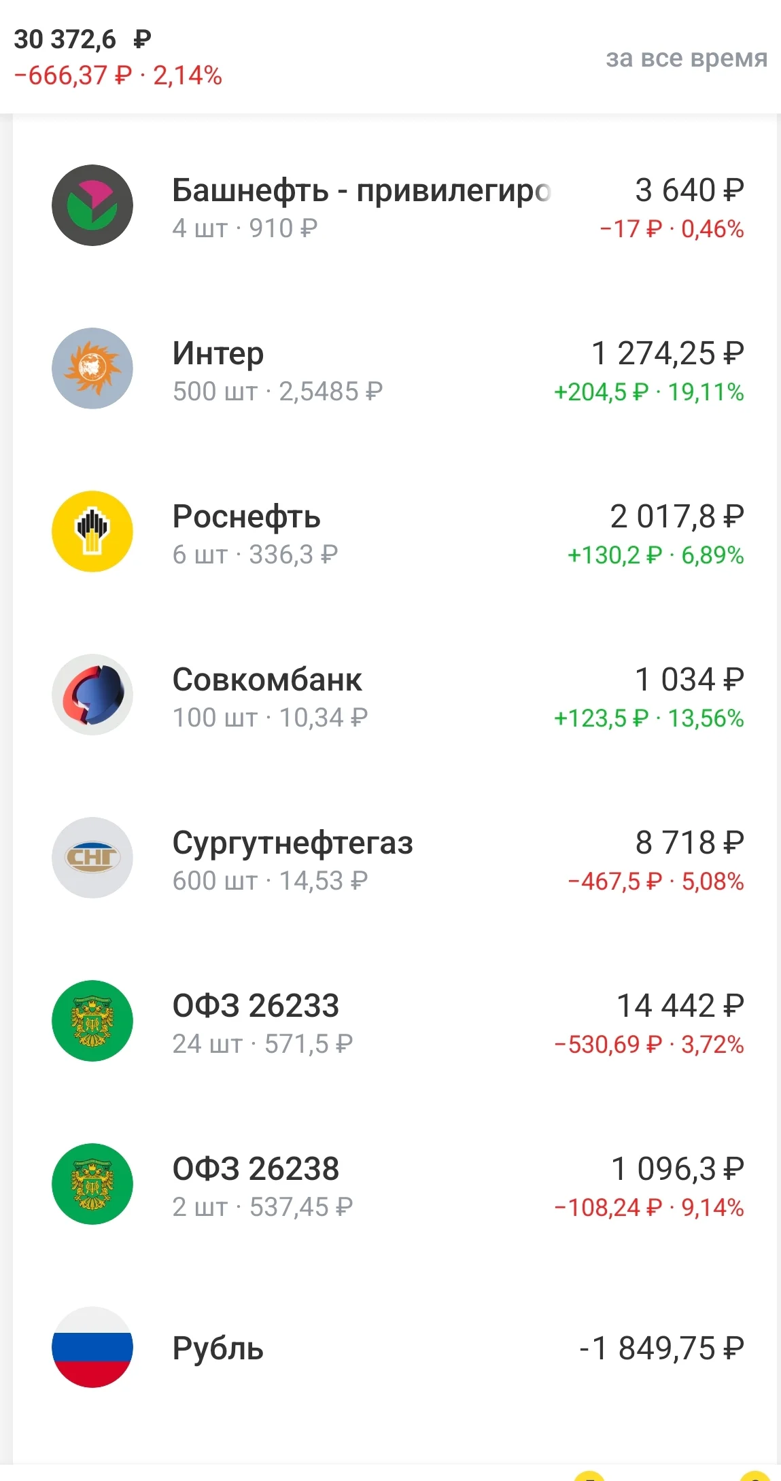Tap the ОФЗ 26233 green emblem icon
This screenshot has height=1481, width=781.
(92, 1021)
